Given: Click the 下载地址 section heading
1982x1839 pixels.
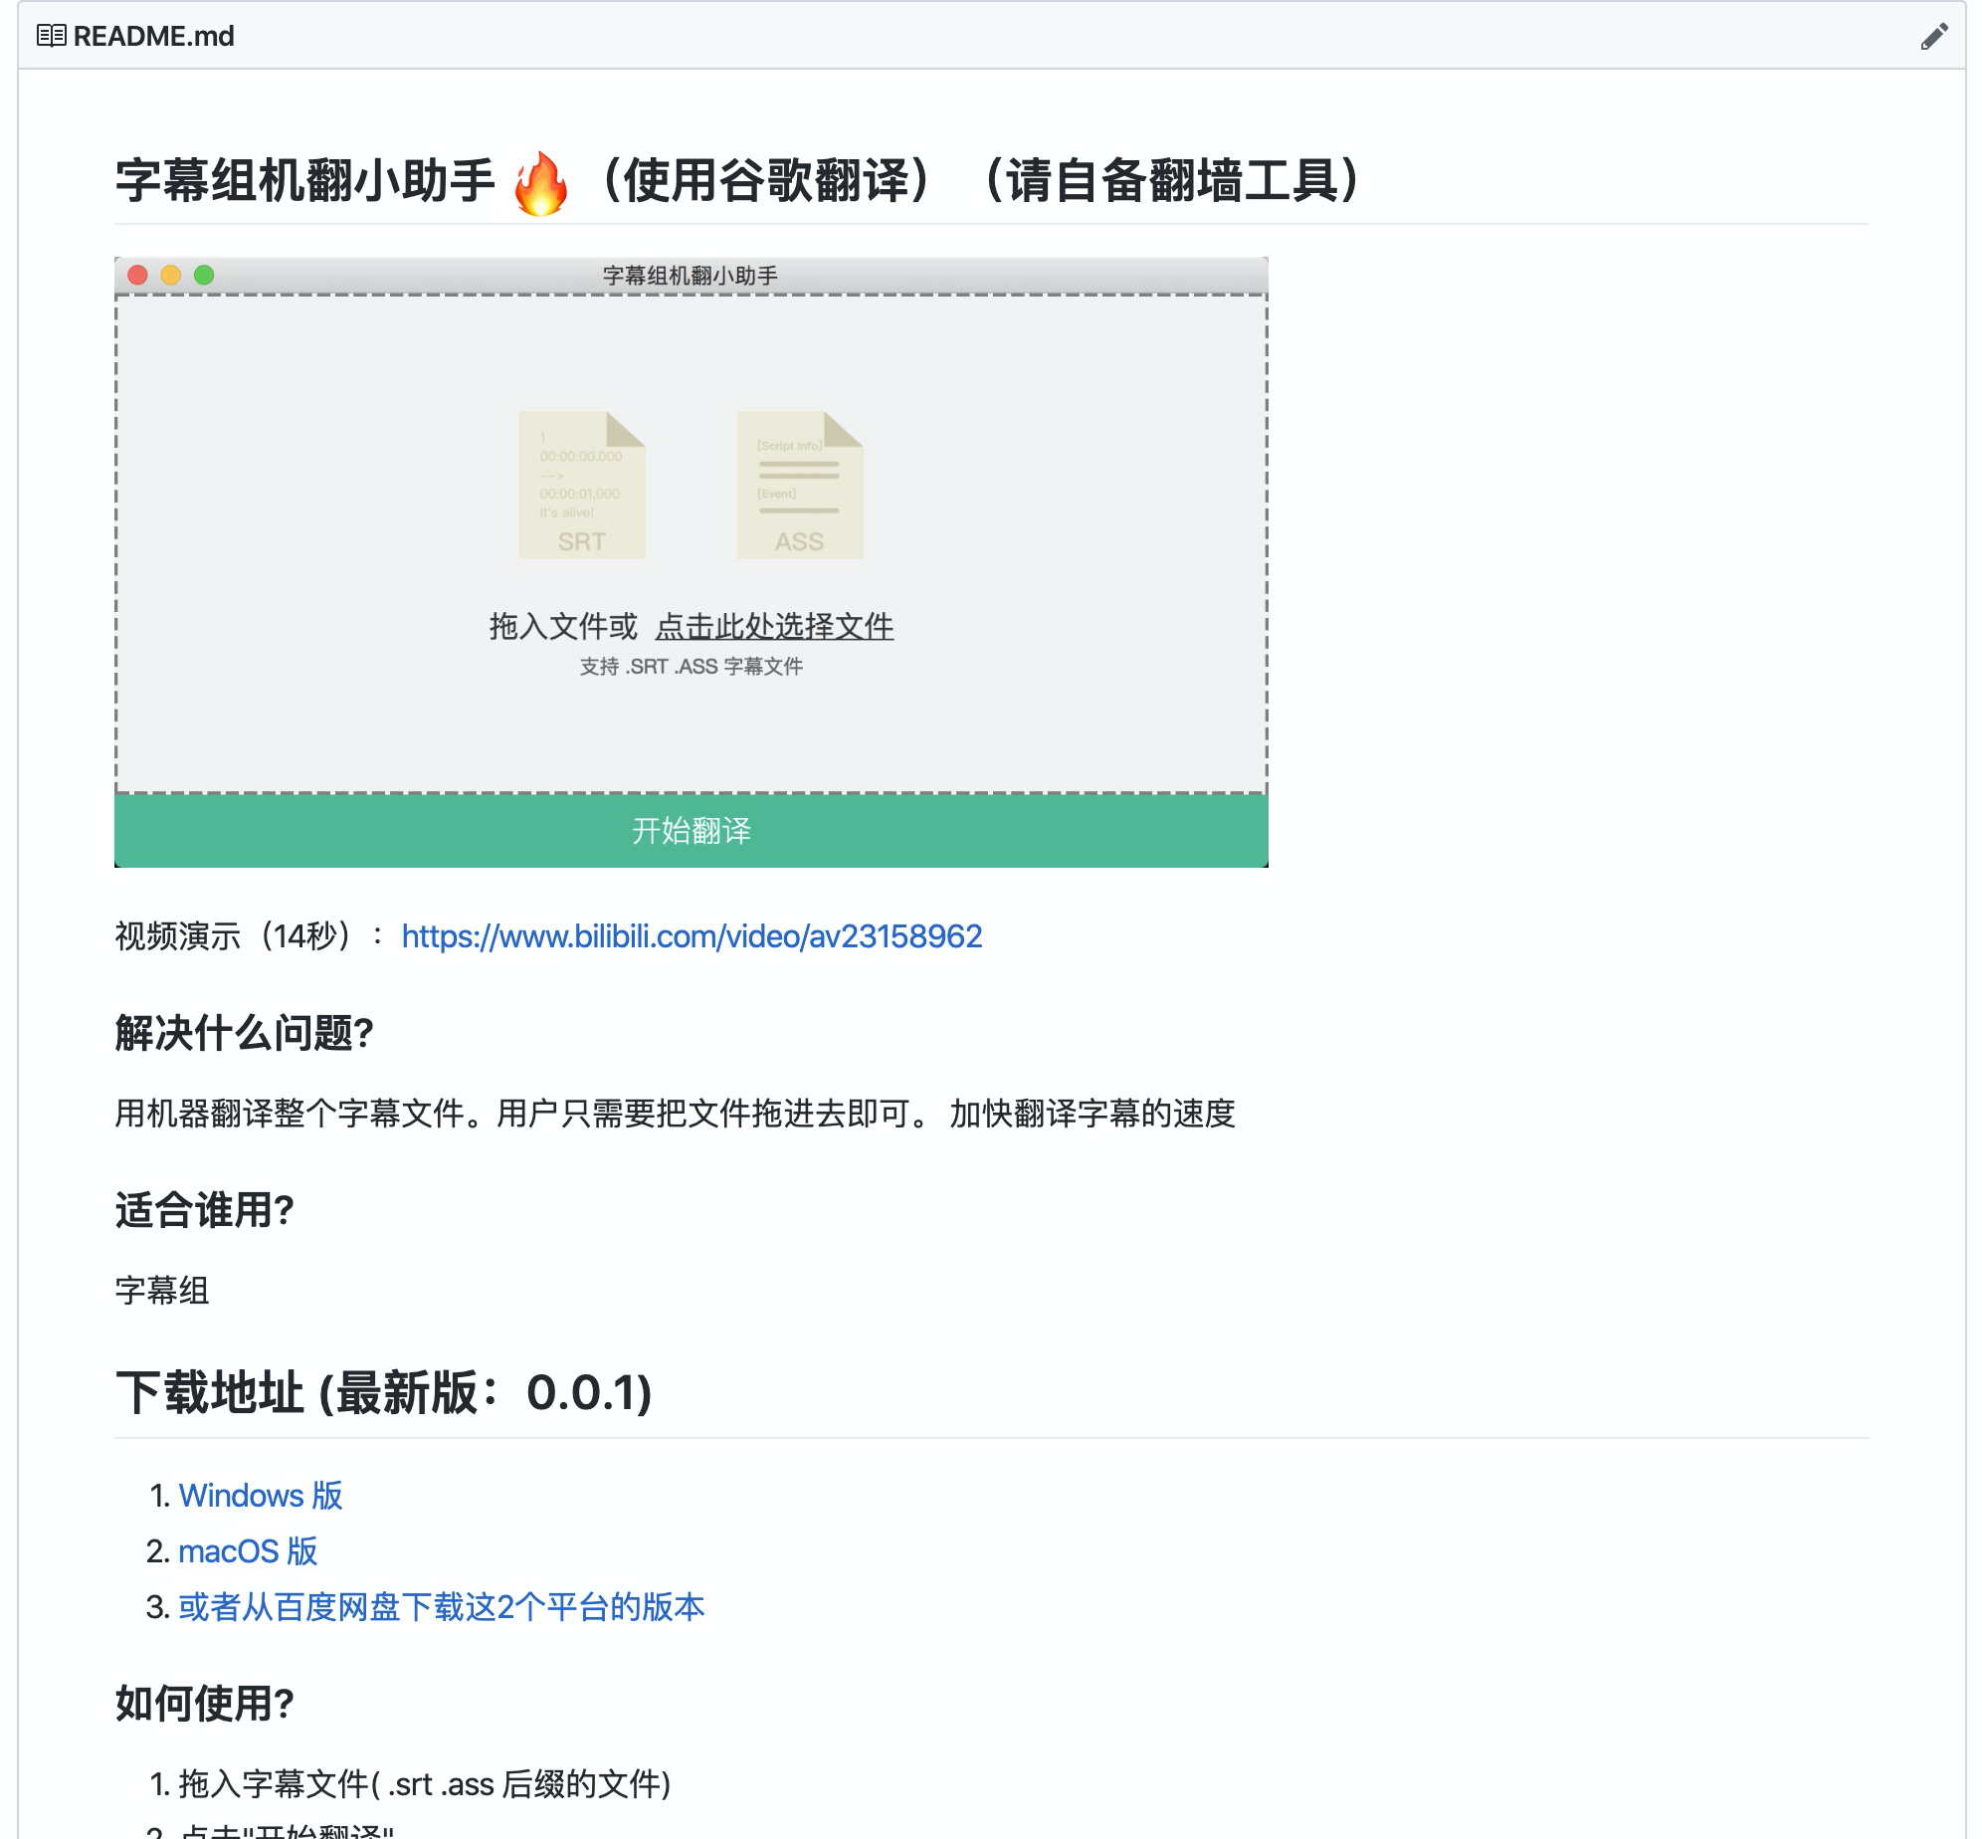Looking at the screenshot, I should point(383,1392).
